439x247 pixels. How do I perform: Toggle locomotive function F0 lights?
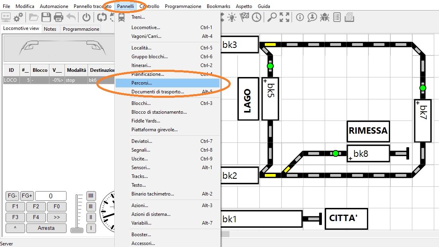coord(57,207)
